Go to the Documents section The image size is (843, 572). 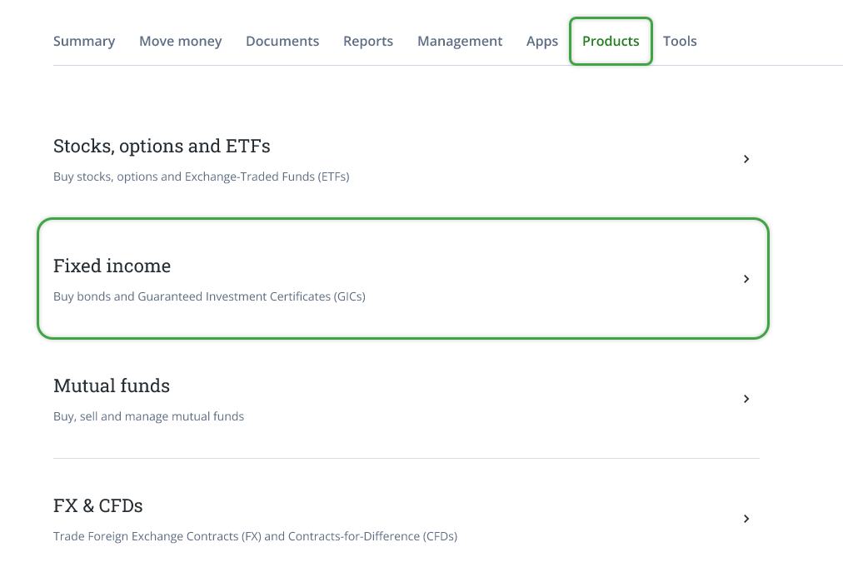pos(282,41)
